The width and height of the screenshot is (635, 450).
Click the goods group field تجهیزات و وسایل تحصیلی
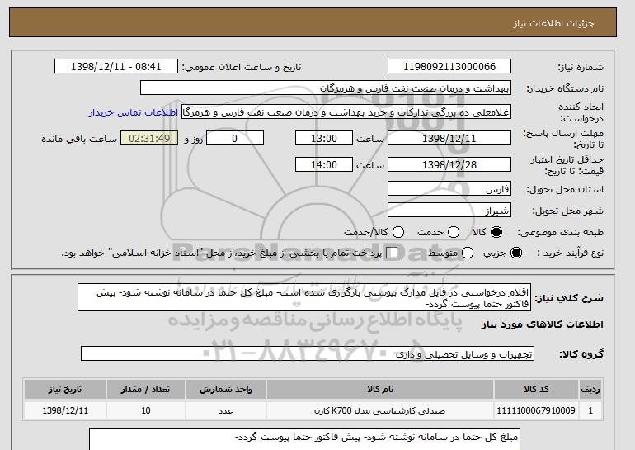coord(308,353)
